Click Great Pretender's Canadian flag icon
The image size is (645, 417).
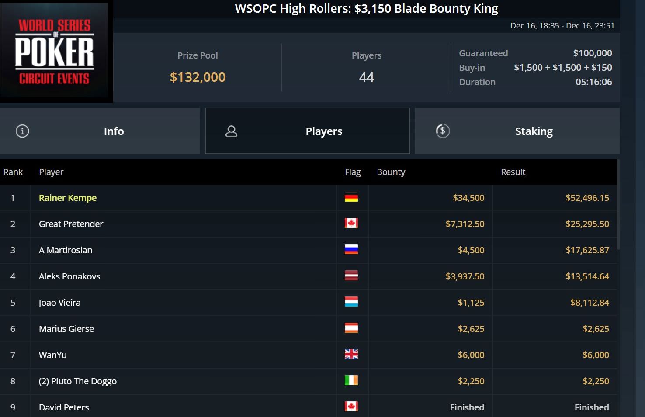coord(351,224)
